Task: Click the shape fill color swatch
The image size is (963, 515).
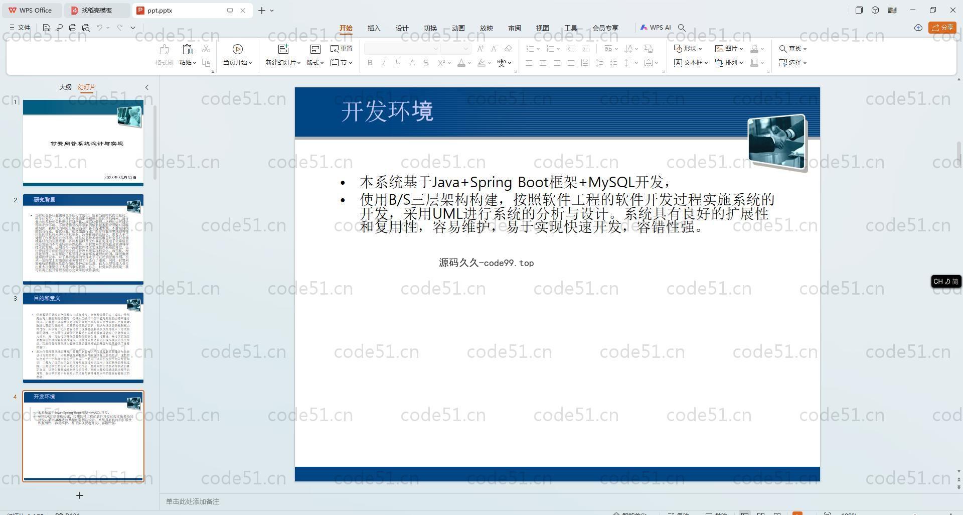Action: [754, 49]
